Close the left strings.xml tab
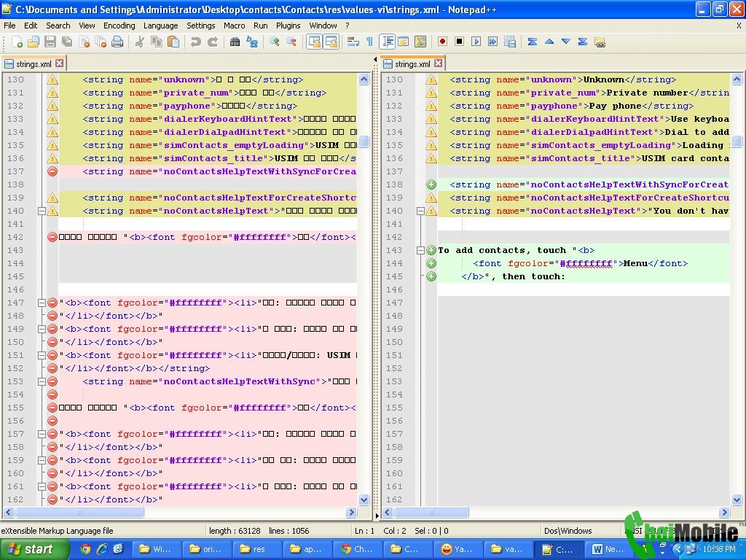Screen dimensions: 746x560 (x=59, y=63)
